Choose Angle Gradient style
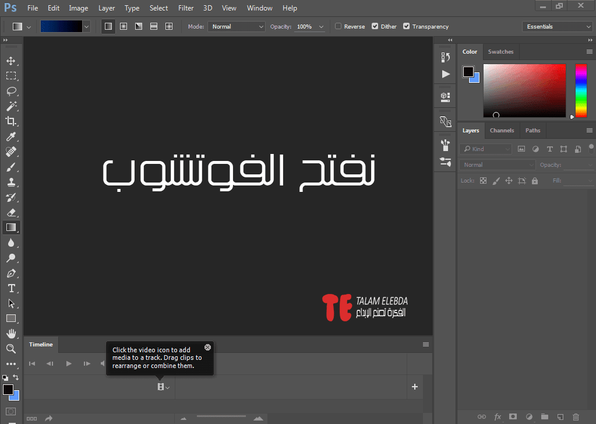 point(139,27)
